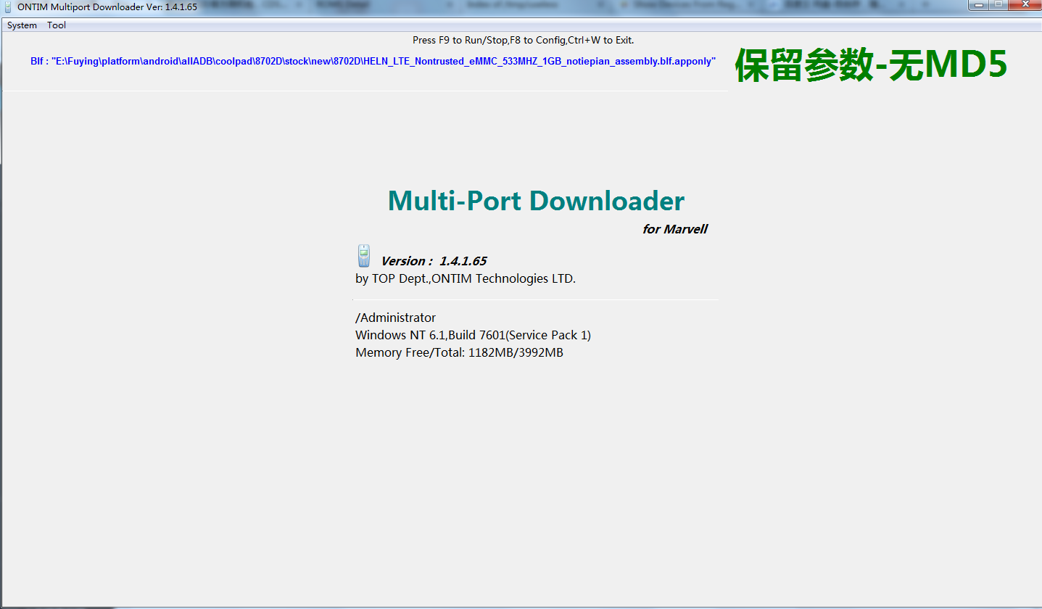Image resolution: width=1042 pixels, height=609 pixels.
Task: Click the ONTIM Technologies LTD credit line
Action: pyautogui.click(x=465, y=278)
